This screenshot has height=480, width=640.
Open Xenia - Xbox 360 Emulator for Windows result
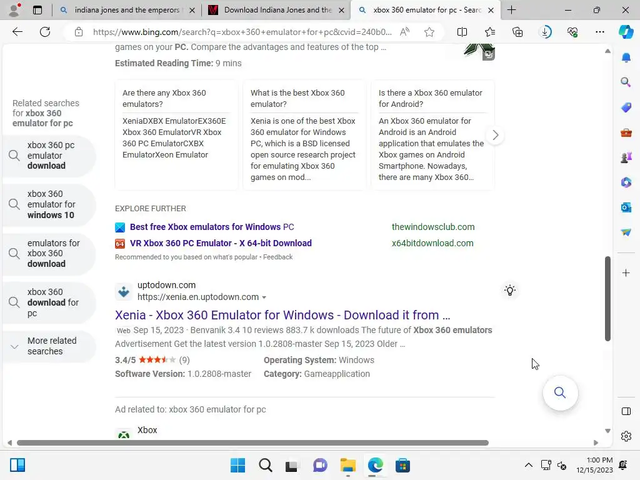tap(282, 315)
